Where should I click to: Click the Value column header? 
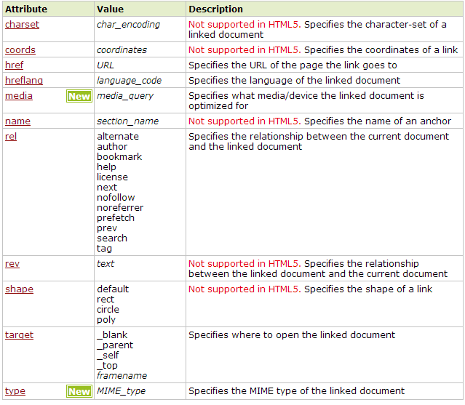tap(110, 9)
